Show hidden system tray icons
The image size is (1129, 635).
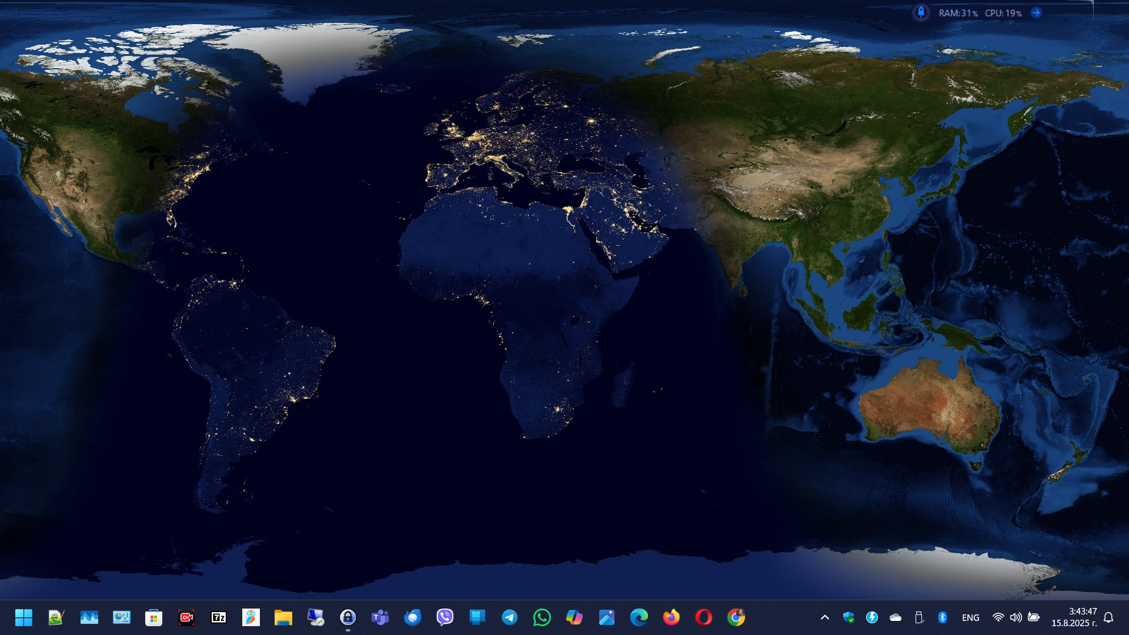click(824, 617)
